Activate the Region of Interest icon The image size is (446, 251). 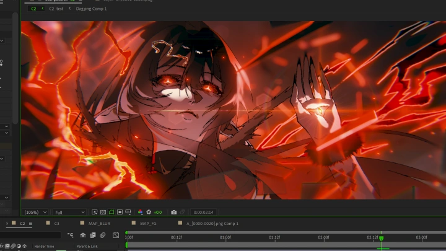pyautogui.click(x=120, y=212)
